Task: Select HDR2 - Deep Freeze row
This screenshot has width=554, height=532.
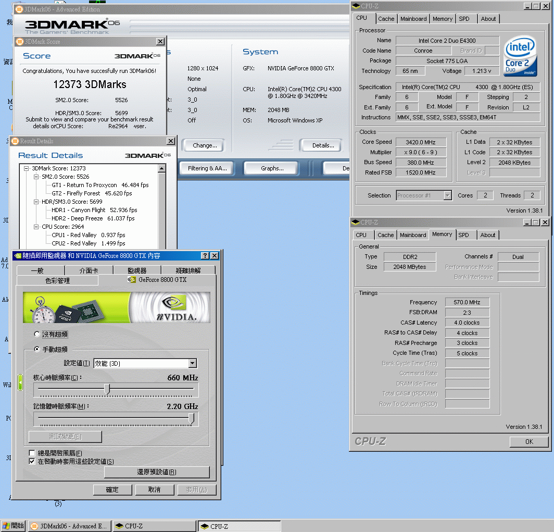Action: click(93, 218)
